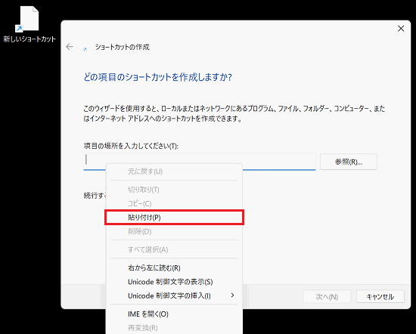Click the 次へ(N) button
Viewport: 416px width, 334px height.
[x=327, y=296]
